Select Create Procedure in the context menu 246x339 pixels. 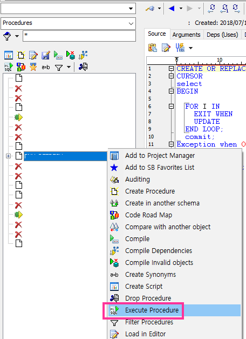[x=175, y=191]
